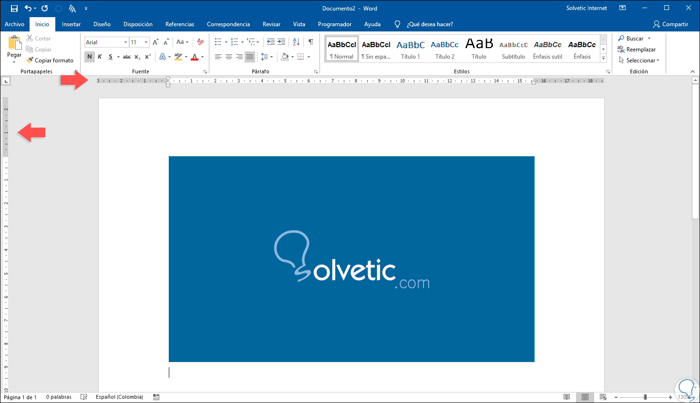700x403 pixels.
Task: Open the Fuente dialog launcher
Action: click(x=206, y=71)
